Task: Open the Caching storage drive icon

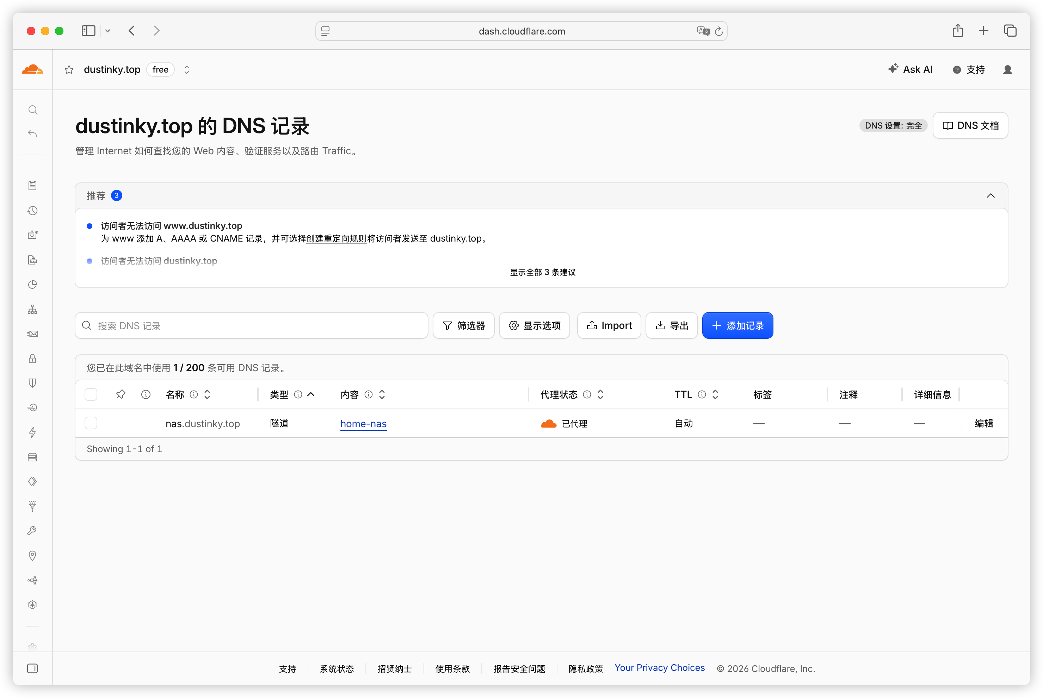Action: pos(32,457)
